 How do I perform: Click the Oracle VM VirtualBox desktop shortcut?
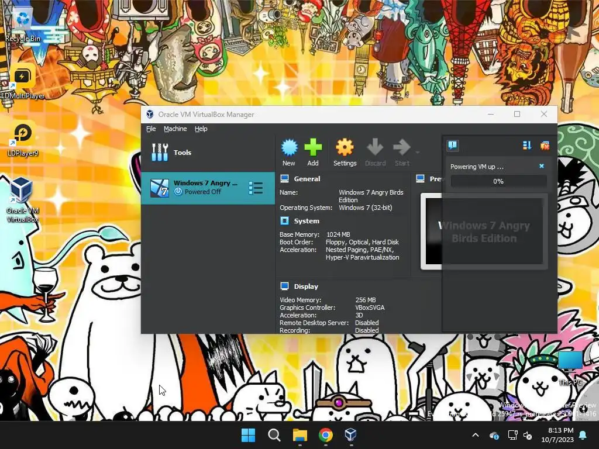(x=23, y=200)
